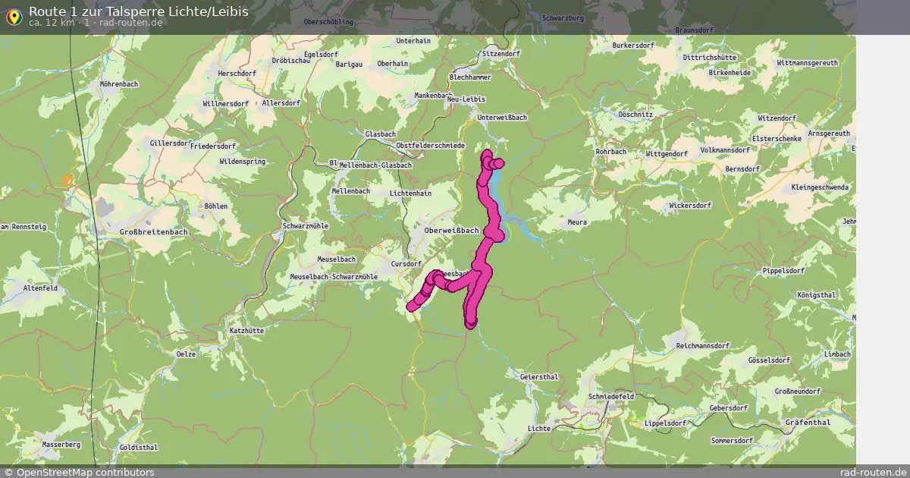Click the Oberweißbach town label
Screen dimensions: 910x478
pyautogui.click(x=453, y=231)
